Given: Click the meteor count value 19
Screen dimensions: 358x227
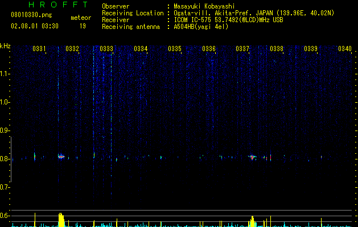Looking at the screenshot, I should 83,26.
